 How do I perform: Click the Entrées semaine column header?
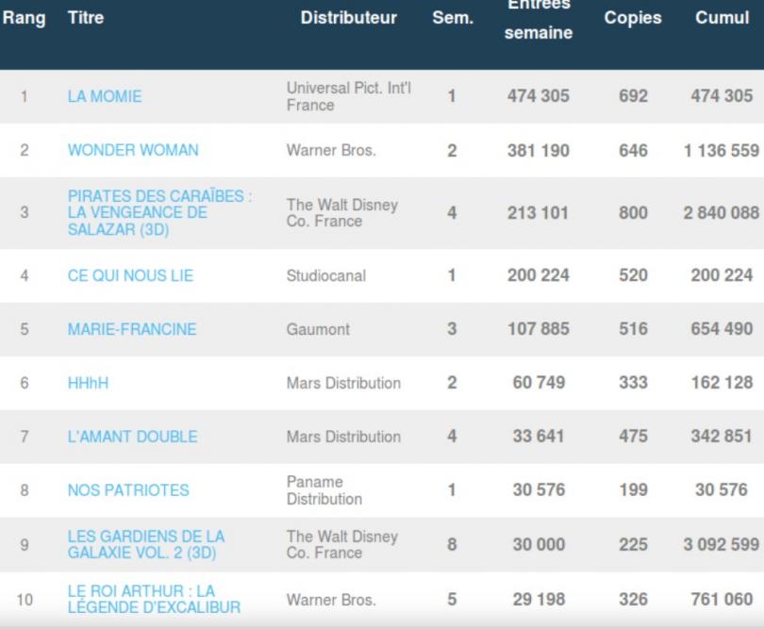pyautogui.click(x=539, y=19)
